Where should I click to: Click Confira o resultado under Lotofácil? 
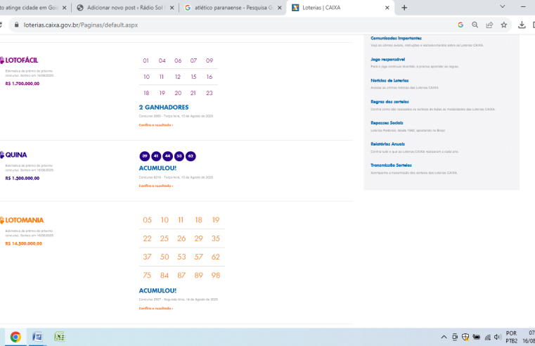pyautogui.click(x=156, y=125)
